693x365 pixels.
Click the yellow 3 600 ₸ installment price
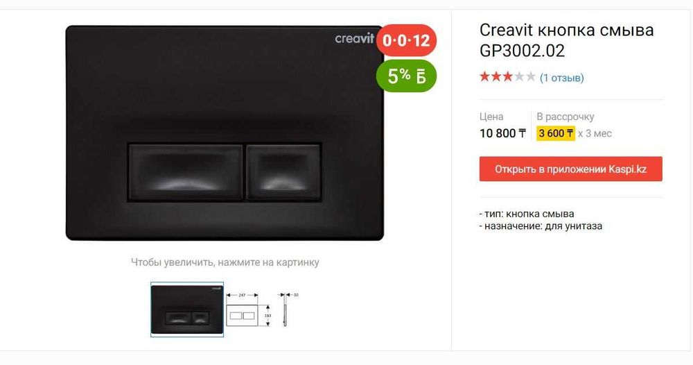[x=556, y=133]
